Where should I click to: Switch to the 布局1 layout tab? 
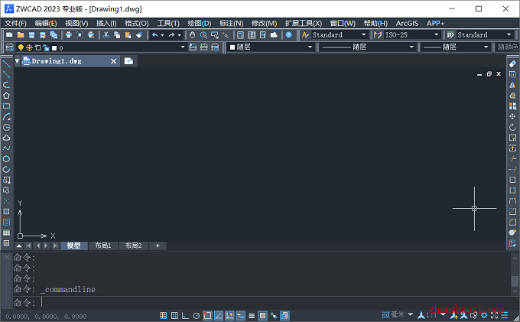pyautogui.click(x=103, y=246)
